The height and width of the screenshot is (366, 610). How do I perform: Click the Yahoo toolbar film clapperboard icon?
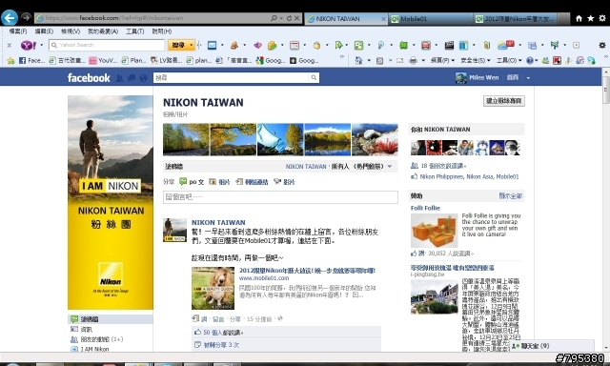(x=449, y=46)
